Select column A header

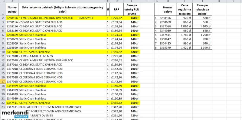coord(12,1)
